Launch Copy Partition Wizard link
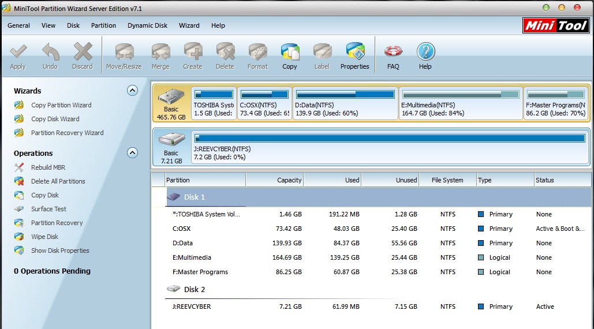 pyautogui.click(x=61, y=105)
